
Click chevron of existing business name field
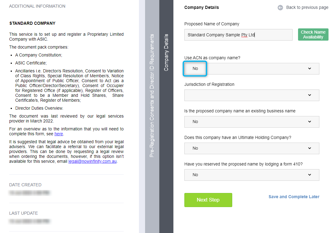coord(310,122)
